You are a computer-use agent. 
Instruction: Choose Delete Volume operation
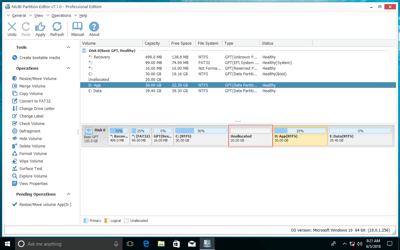28,146
